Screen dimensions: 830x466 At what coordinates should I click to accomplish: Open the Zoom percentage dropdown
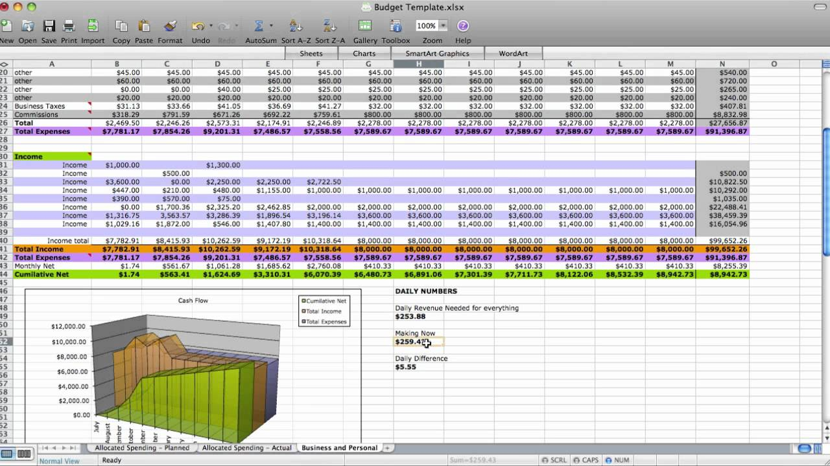point(444,25)
